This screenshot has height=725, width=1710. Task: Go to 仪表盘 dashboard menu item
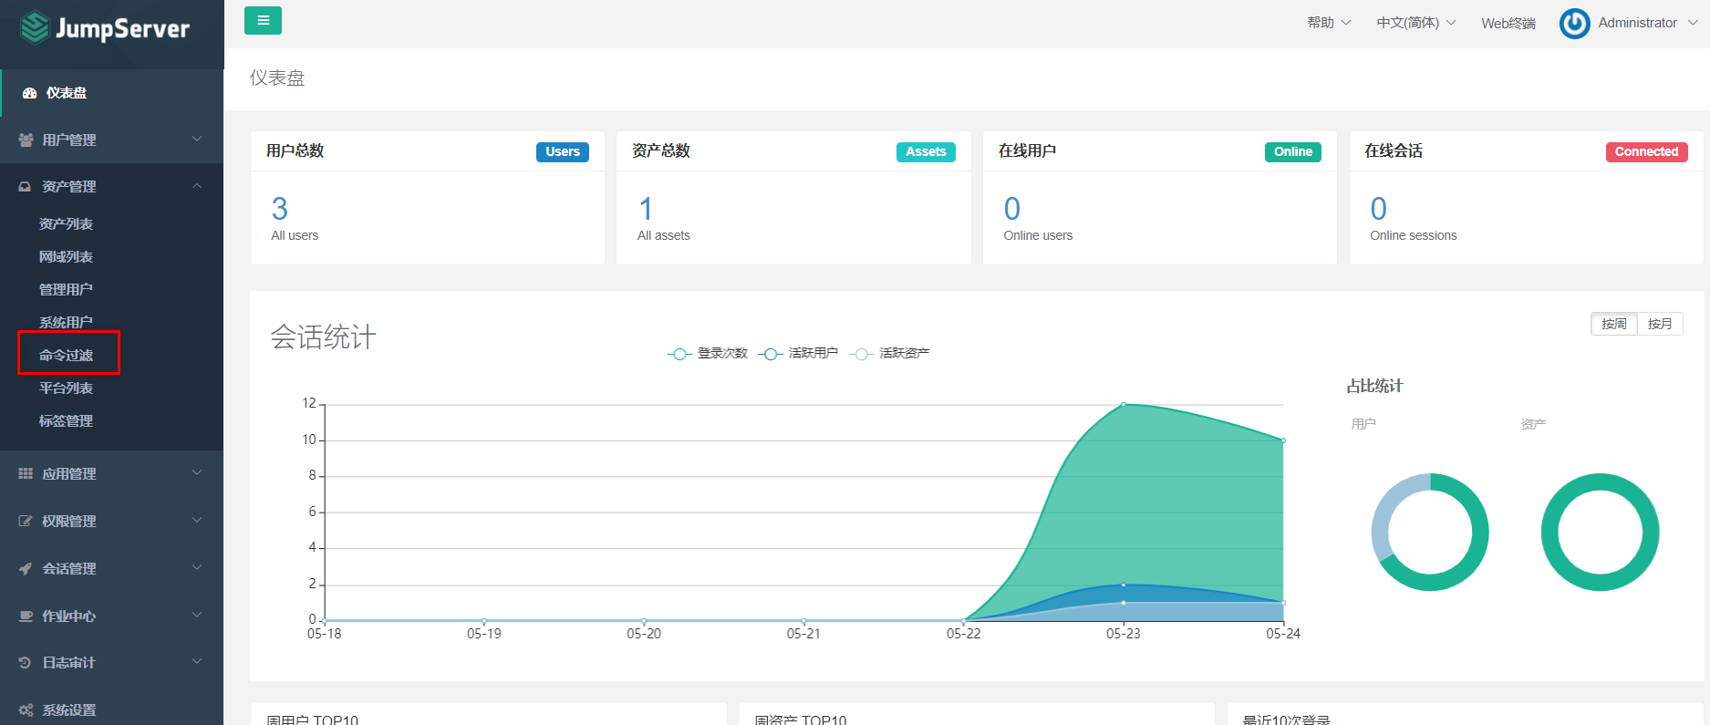pos(111,93)
